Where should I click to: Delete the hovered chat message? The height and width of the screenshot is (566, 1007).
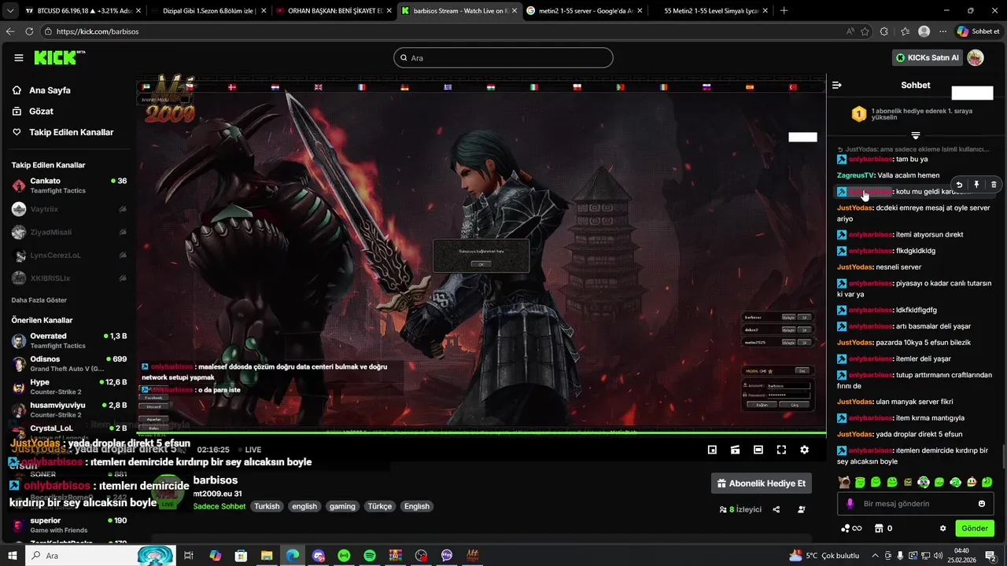(994, 185)
